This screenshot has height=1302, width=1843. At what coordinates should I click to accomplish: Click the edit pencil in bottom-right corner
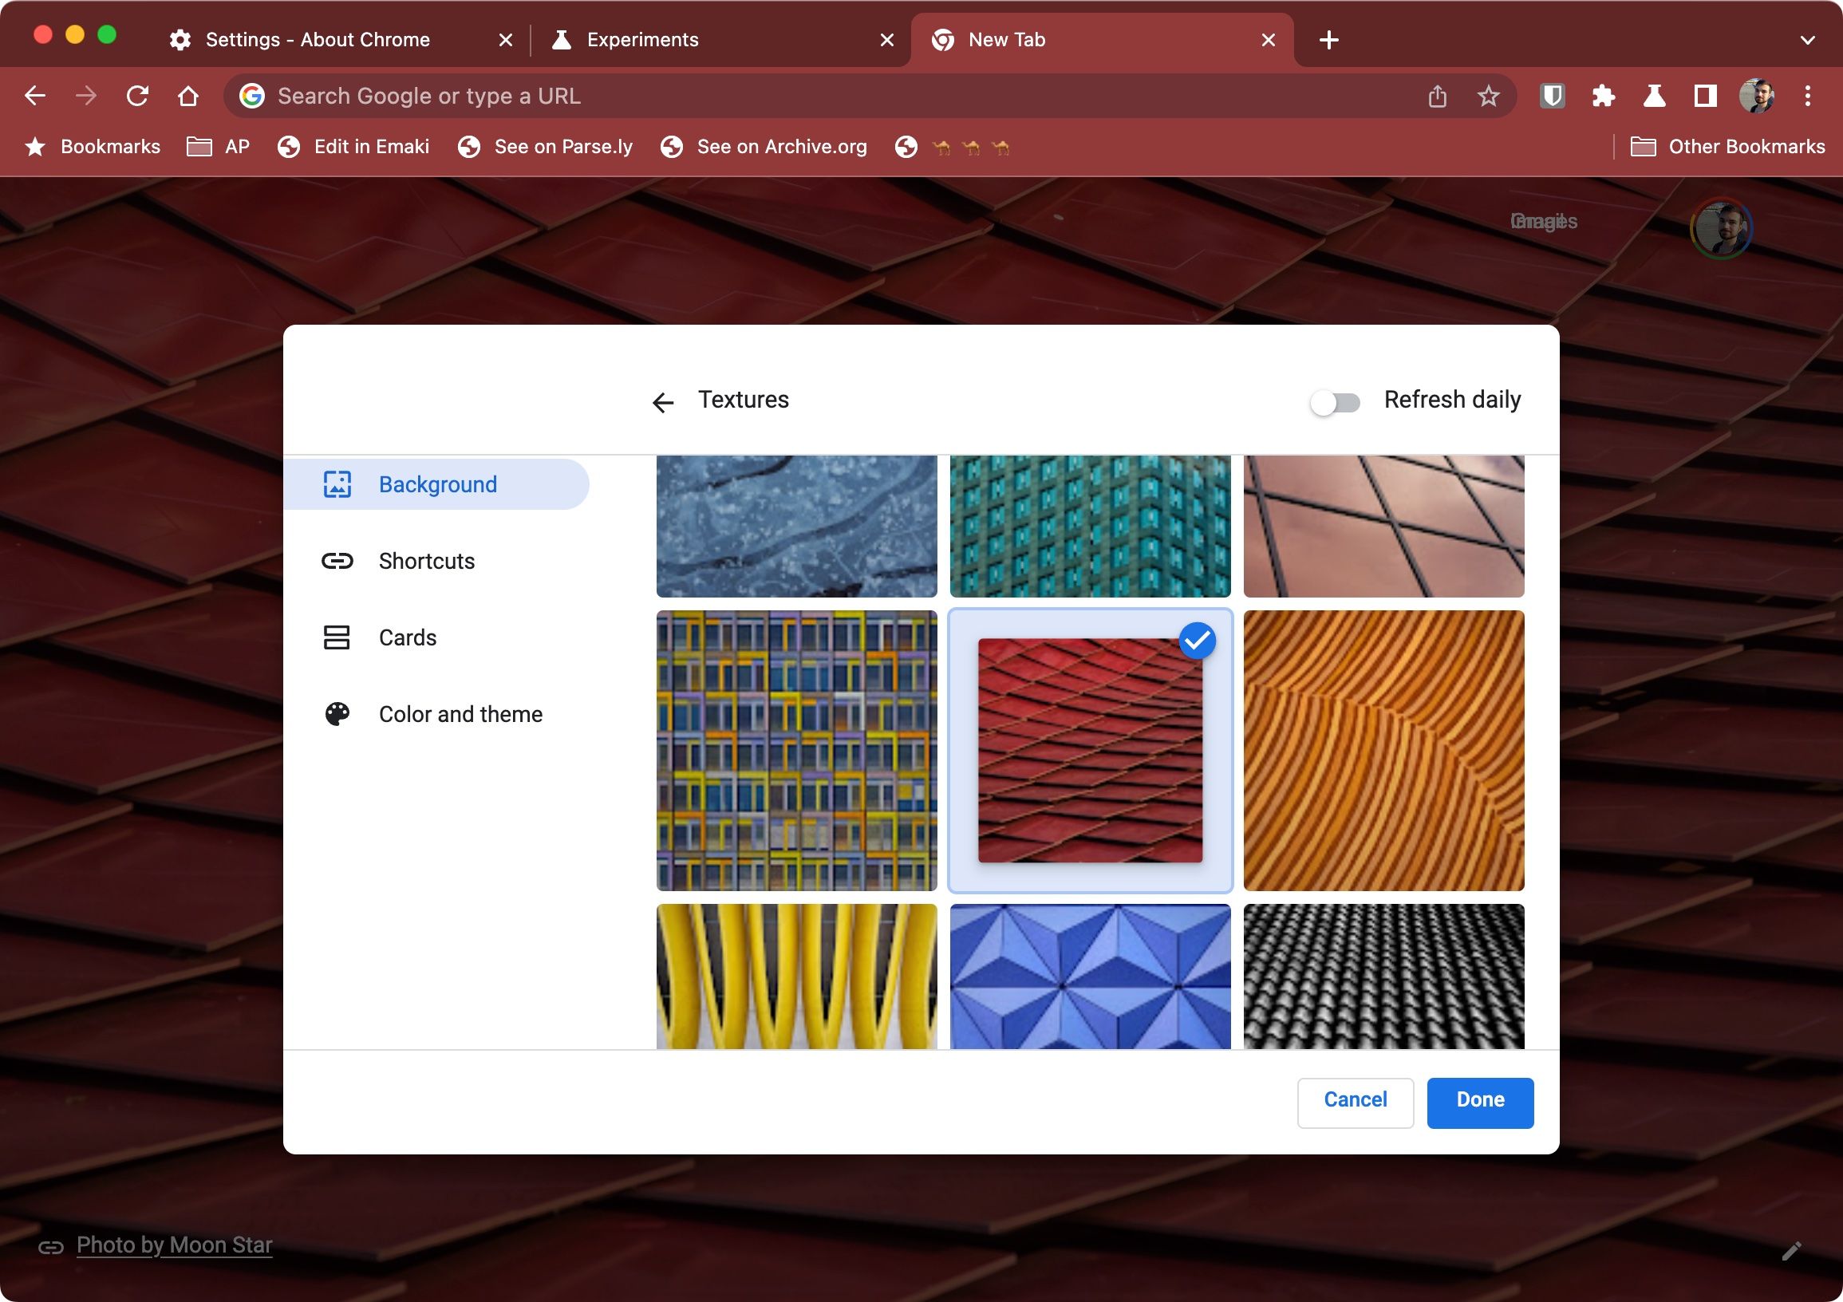pos(1792,1250)
